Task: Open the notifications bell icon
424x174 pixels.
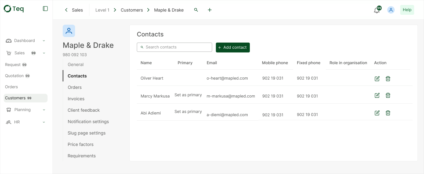Action: click(376, 10)
